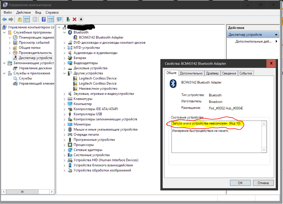Open the Вид menu

(x=38, y=12)
